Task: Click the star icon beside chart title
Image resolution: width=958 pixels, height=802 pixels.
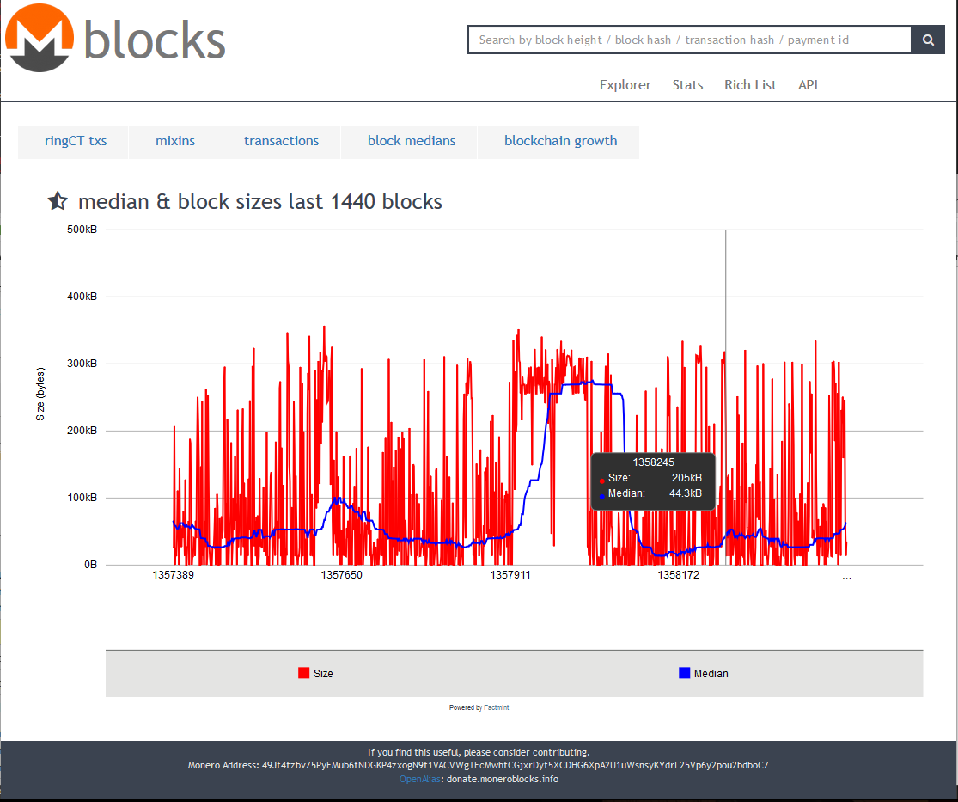Action: (58, 200)
